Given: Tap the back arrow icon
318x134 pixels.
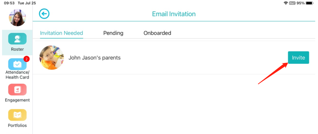Looking at the screenshot, I should (x=44, y=14).
